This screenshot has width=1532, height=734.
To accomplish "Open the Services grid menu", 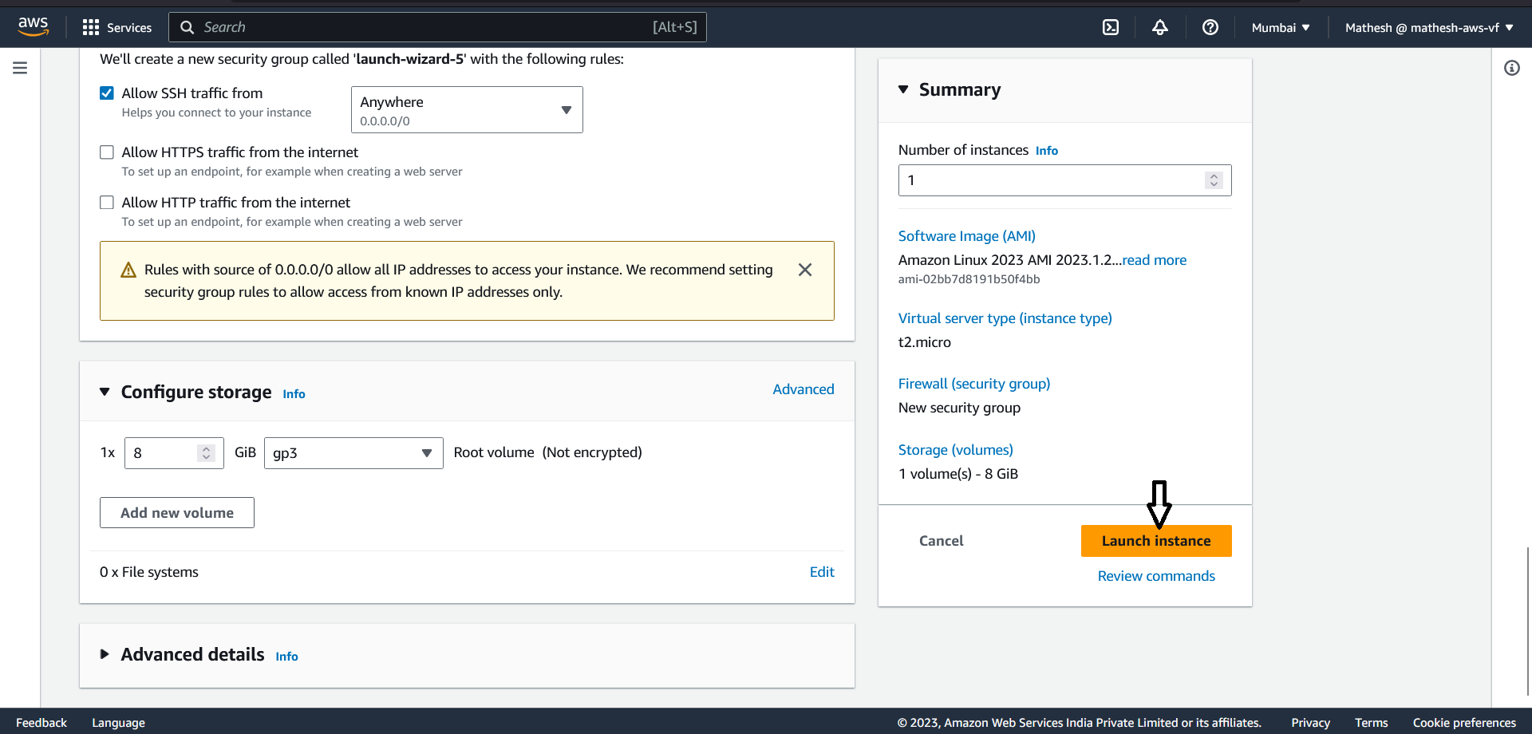I will [x=117, y=27].
